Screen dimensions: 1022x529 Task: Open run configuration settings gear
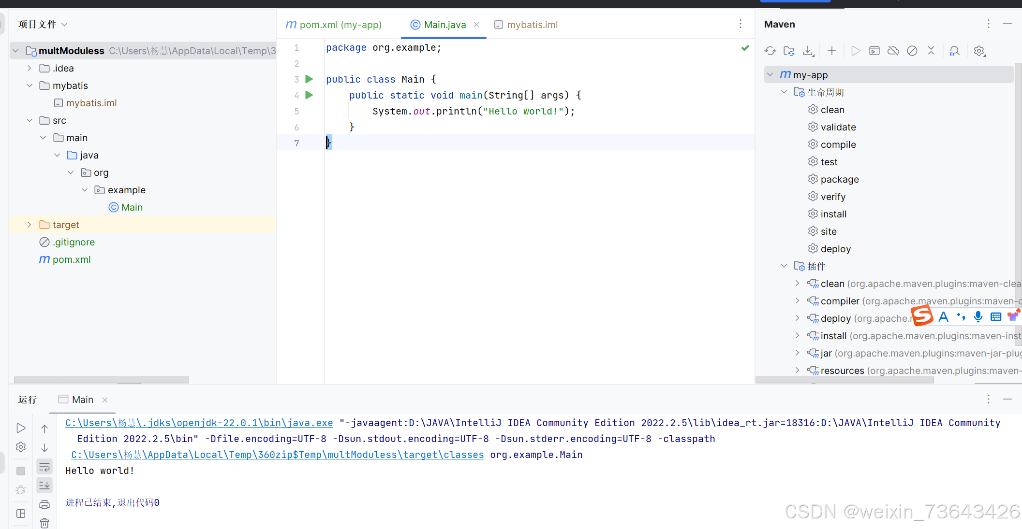coord(21,447)
